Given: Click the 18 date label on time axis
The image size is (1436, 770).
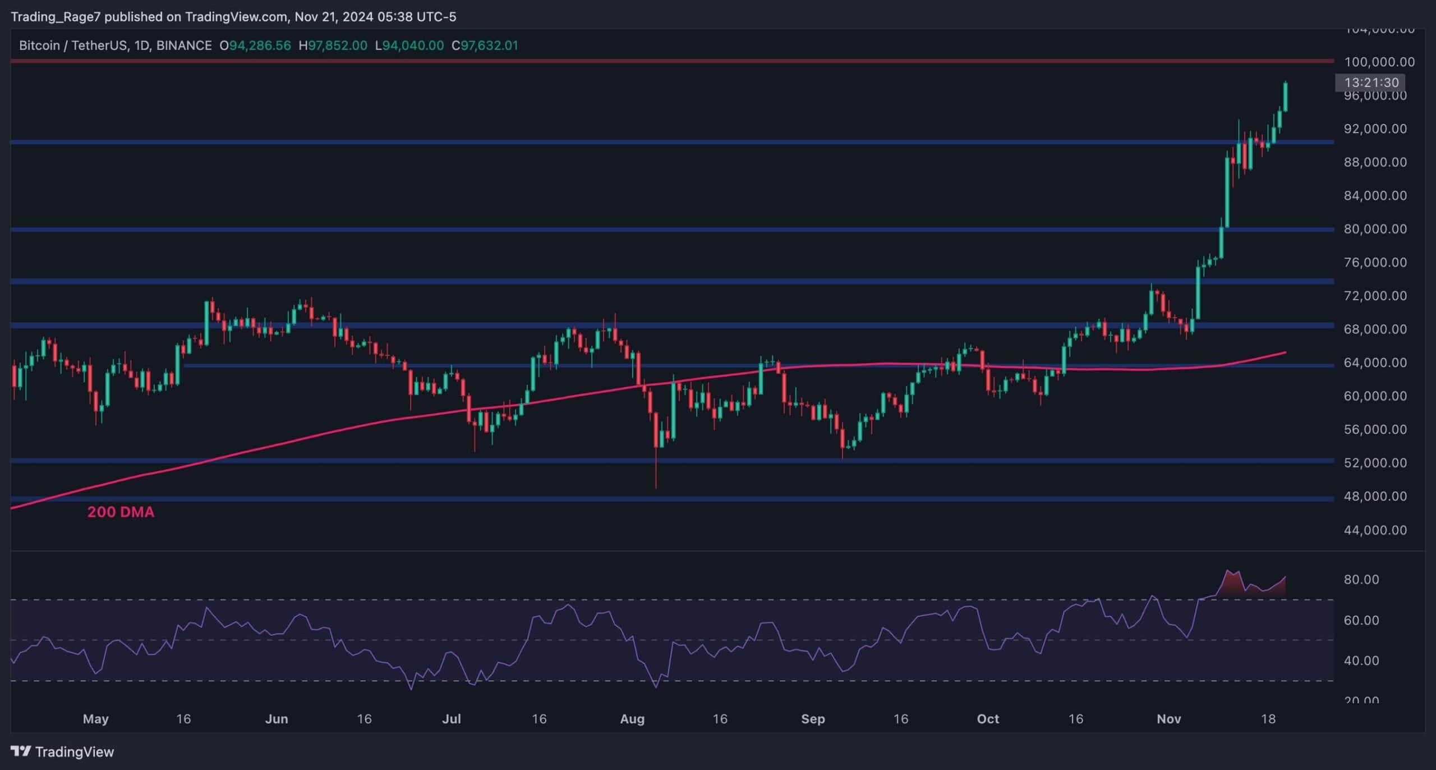Looking at the screenshot, I should 1268,719.
